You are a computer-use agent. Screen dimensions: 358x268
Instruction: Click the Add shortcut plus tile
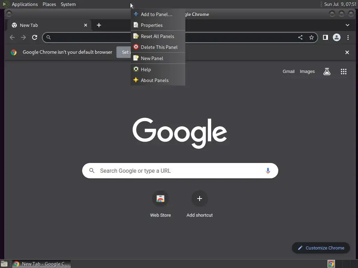pos(200,199)
